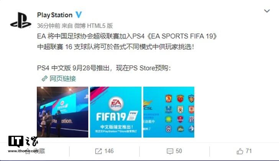
Task: Open the CSL team badges thumbnail
Action: [169, 112]
